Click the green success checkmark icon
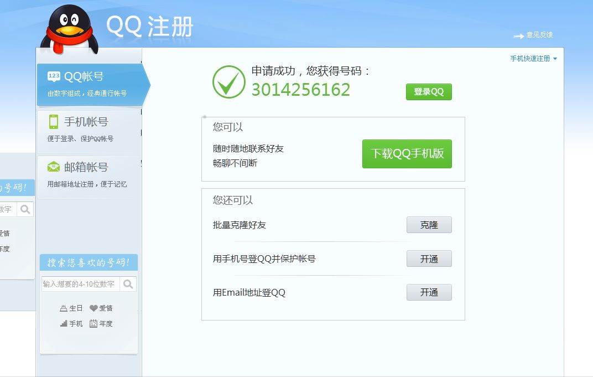593x377 pixels. [230, 81]
